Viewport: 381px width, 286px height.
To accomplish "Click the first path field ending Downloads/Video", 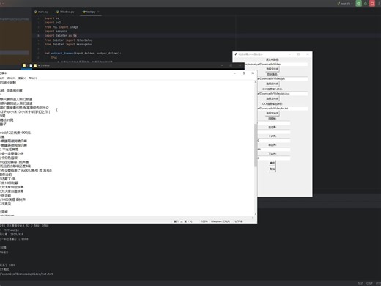I will tap(276, 64).
